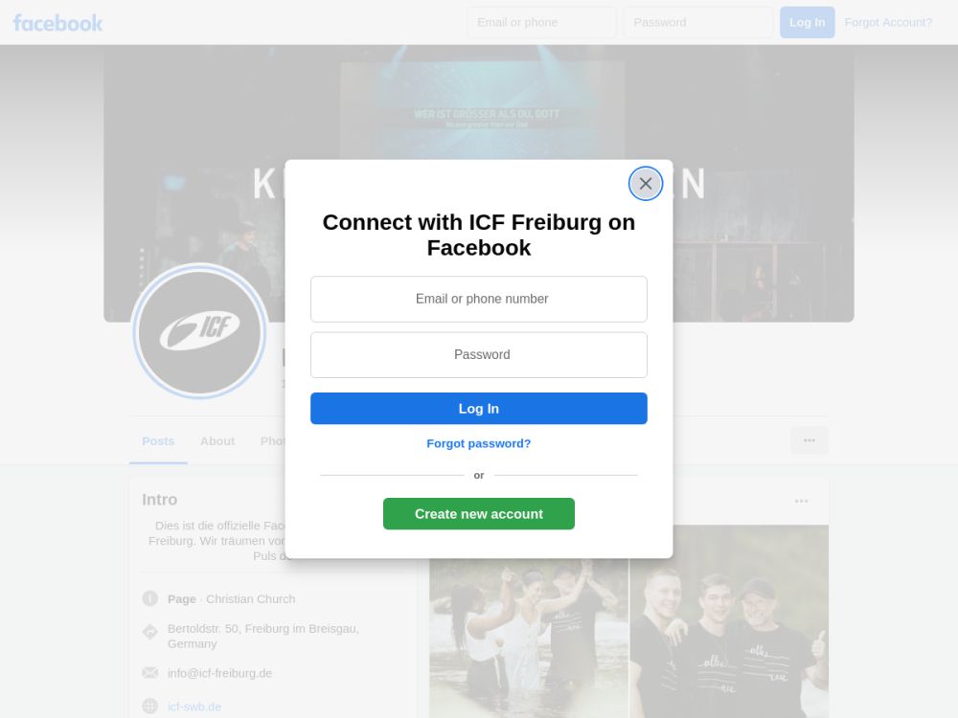
Task: Click the Page info icon in Intro
Action: click(x=149, y=598)
